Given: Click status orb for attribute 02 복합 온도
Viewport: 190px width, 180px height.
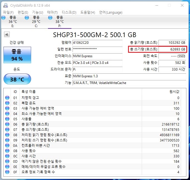Looking at the screenshot, I should pyautogui.click(x=7, y=103).
